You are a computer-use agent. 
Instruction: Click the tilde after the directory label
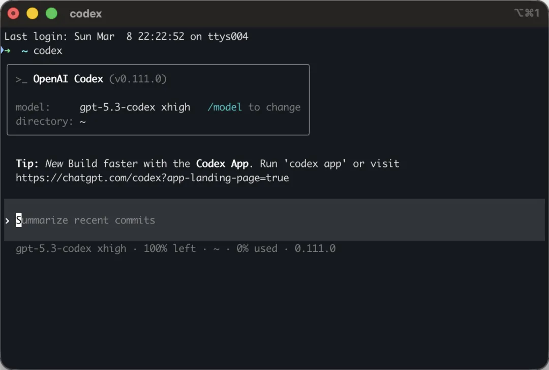coord(83,122)
